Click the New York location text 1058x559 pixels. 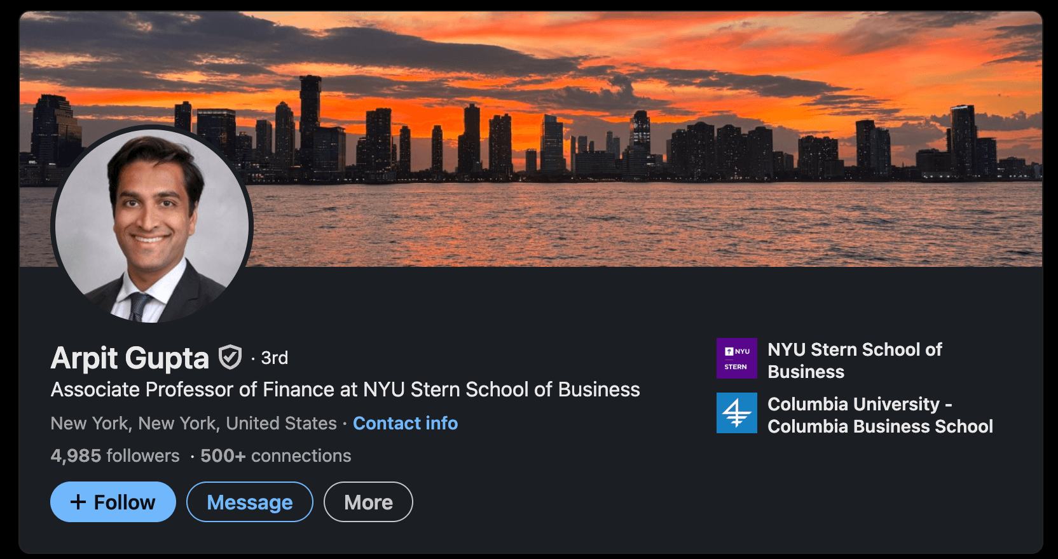[194, 423]
